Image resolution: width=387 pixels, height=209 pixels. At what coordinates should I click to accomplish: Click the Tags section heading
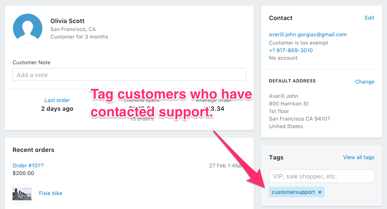click(276, 157)
